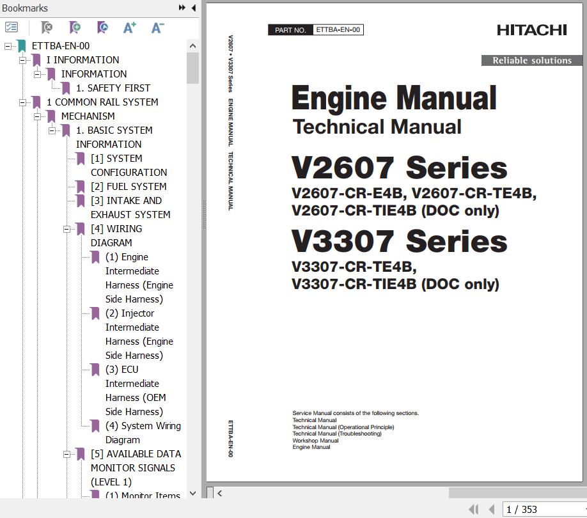Open the 1. SAFETY FIRST bookmark
Screen dimensions: 587x518
point(113,88)
